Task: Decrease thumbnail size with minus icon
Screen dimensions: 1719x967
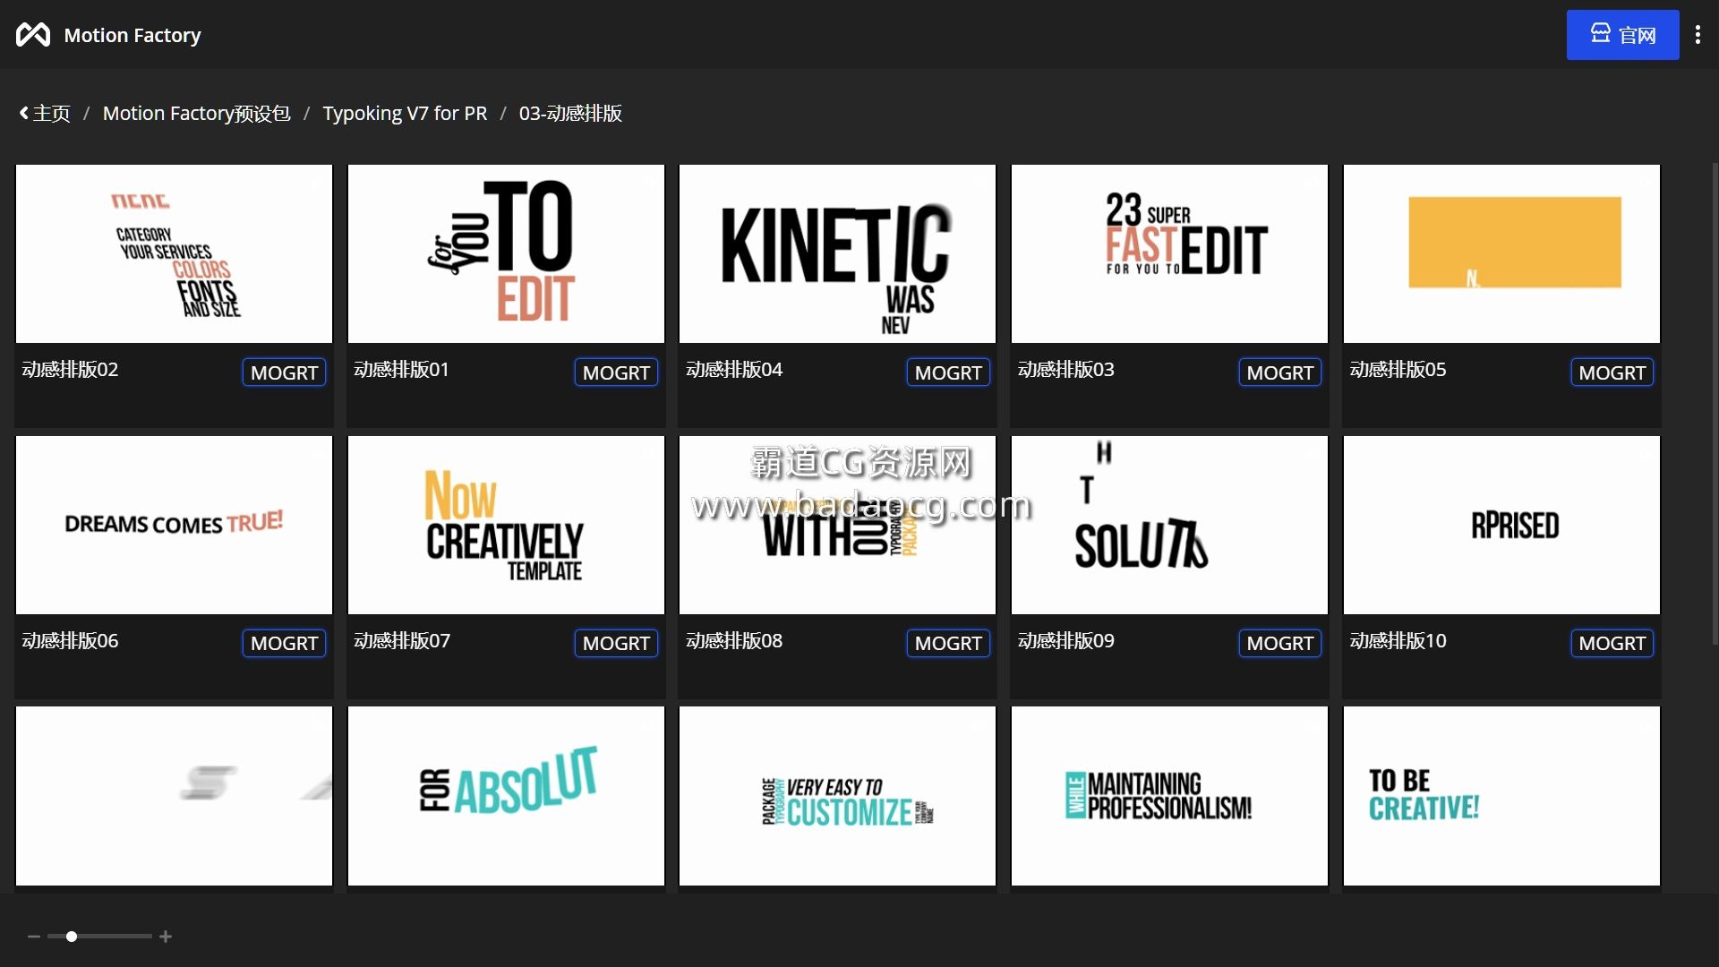Action: coord(34,937)
